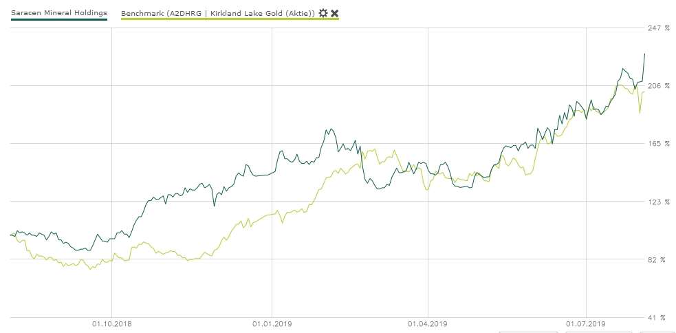Click the Benchmark Kirkland Lake Gold label
The image size is (676, 333).
218,13
